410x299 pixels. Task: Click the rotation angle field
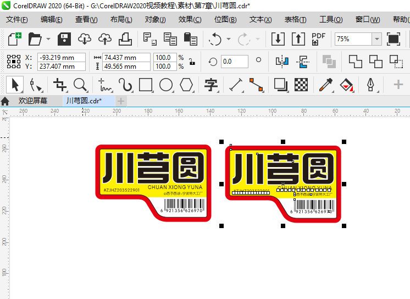[234, 62]
